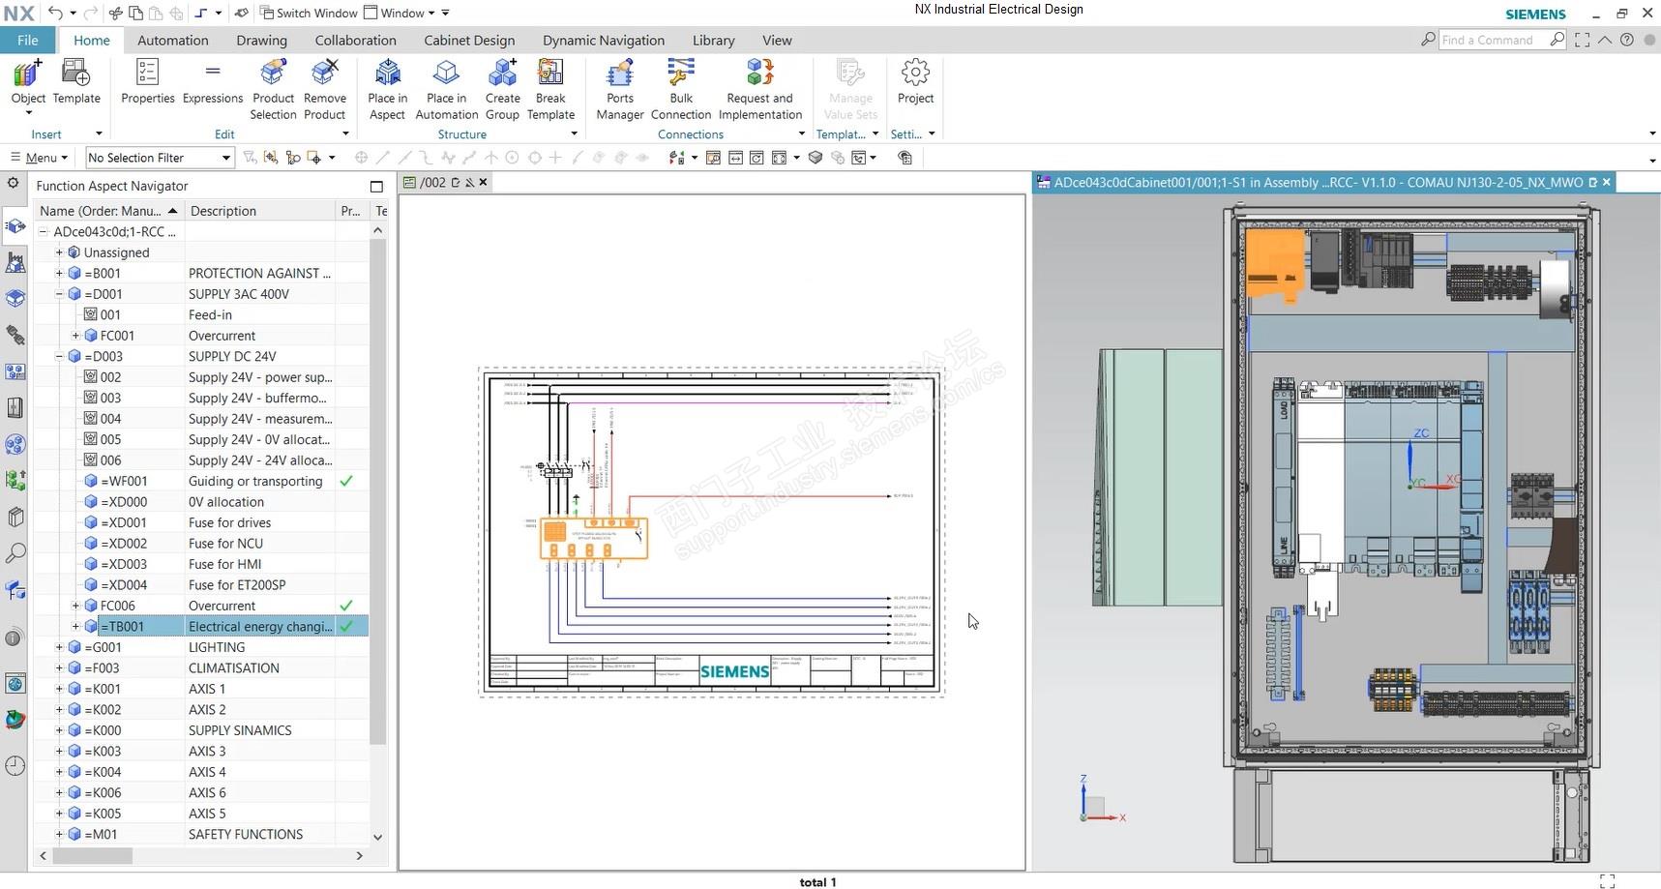The width and height of the screenshot is (1661, 889).
Task: Expand the =G001 LIGHTING tree node
Action: 59,647
